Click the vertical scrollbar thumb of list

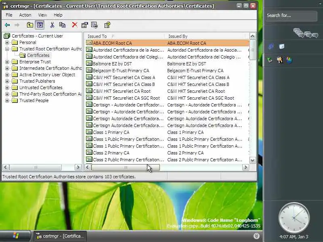[253, 50]
